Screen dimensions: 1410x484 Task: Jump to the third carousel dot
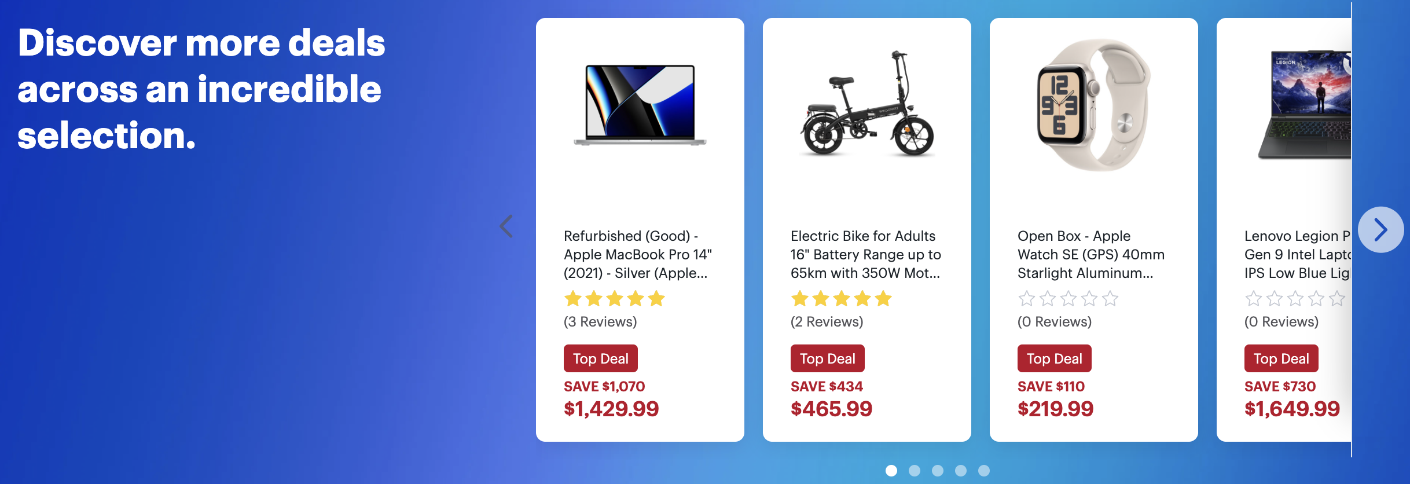(938, 471)
